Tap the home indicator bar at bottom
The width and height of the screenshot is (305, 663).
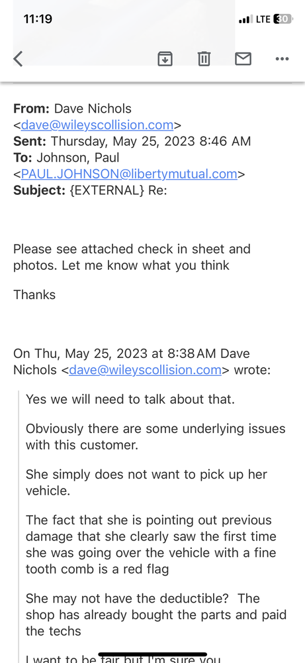153,654
